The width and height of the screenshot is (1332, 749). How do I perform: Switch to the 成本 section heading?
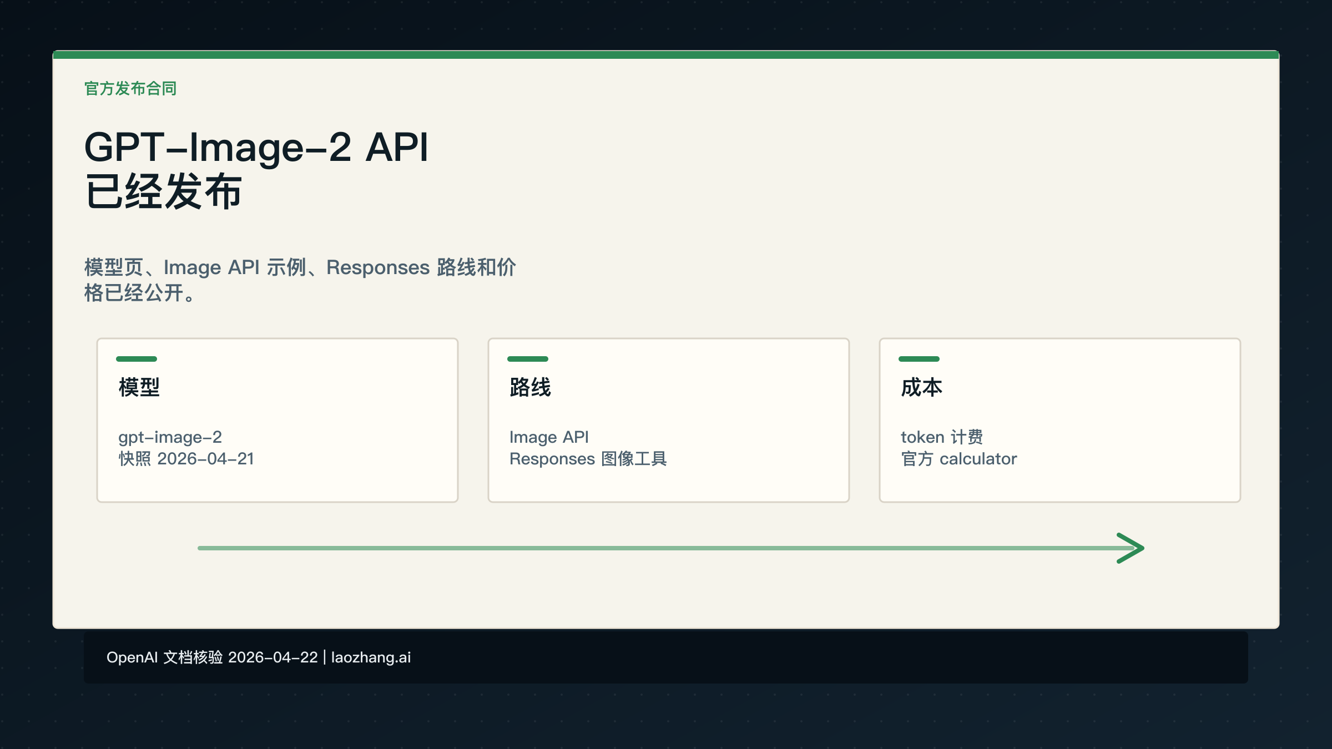click(921, 388)
